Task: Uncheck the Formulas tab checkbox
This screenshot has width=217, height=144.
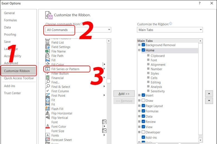Action: click(x=143, y=111)
